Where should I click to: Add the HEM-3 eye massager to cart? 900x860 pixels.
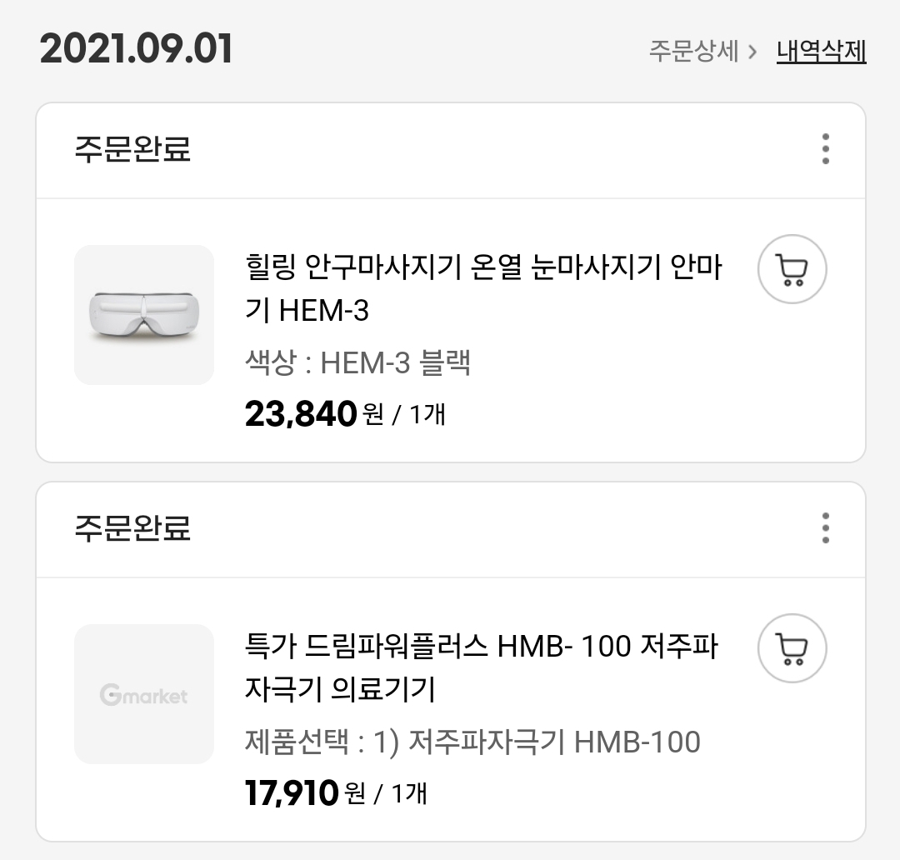coord(792,268)
